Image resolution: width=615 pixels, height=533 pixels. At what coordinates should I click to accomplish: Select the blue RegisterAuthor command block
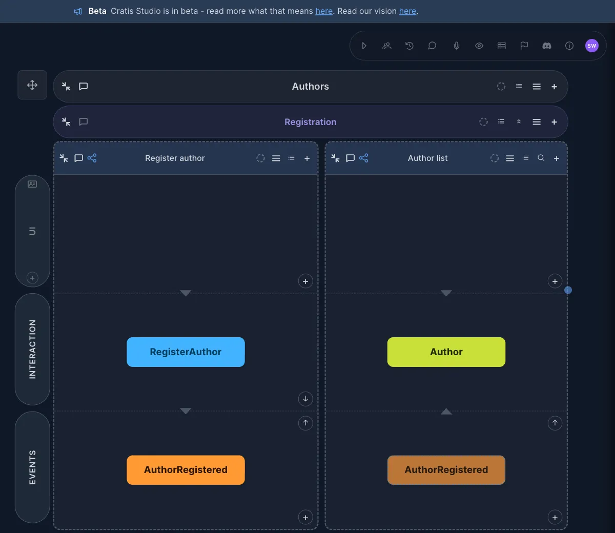186,352
